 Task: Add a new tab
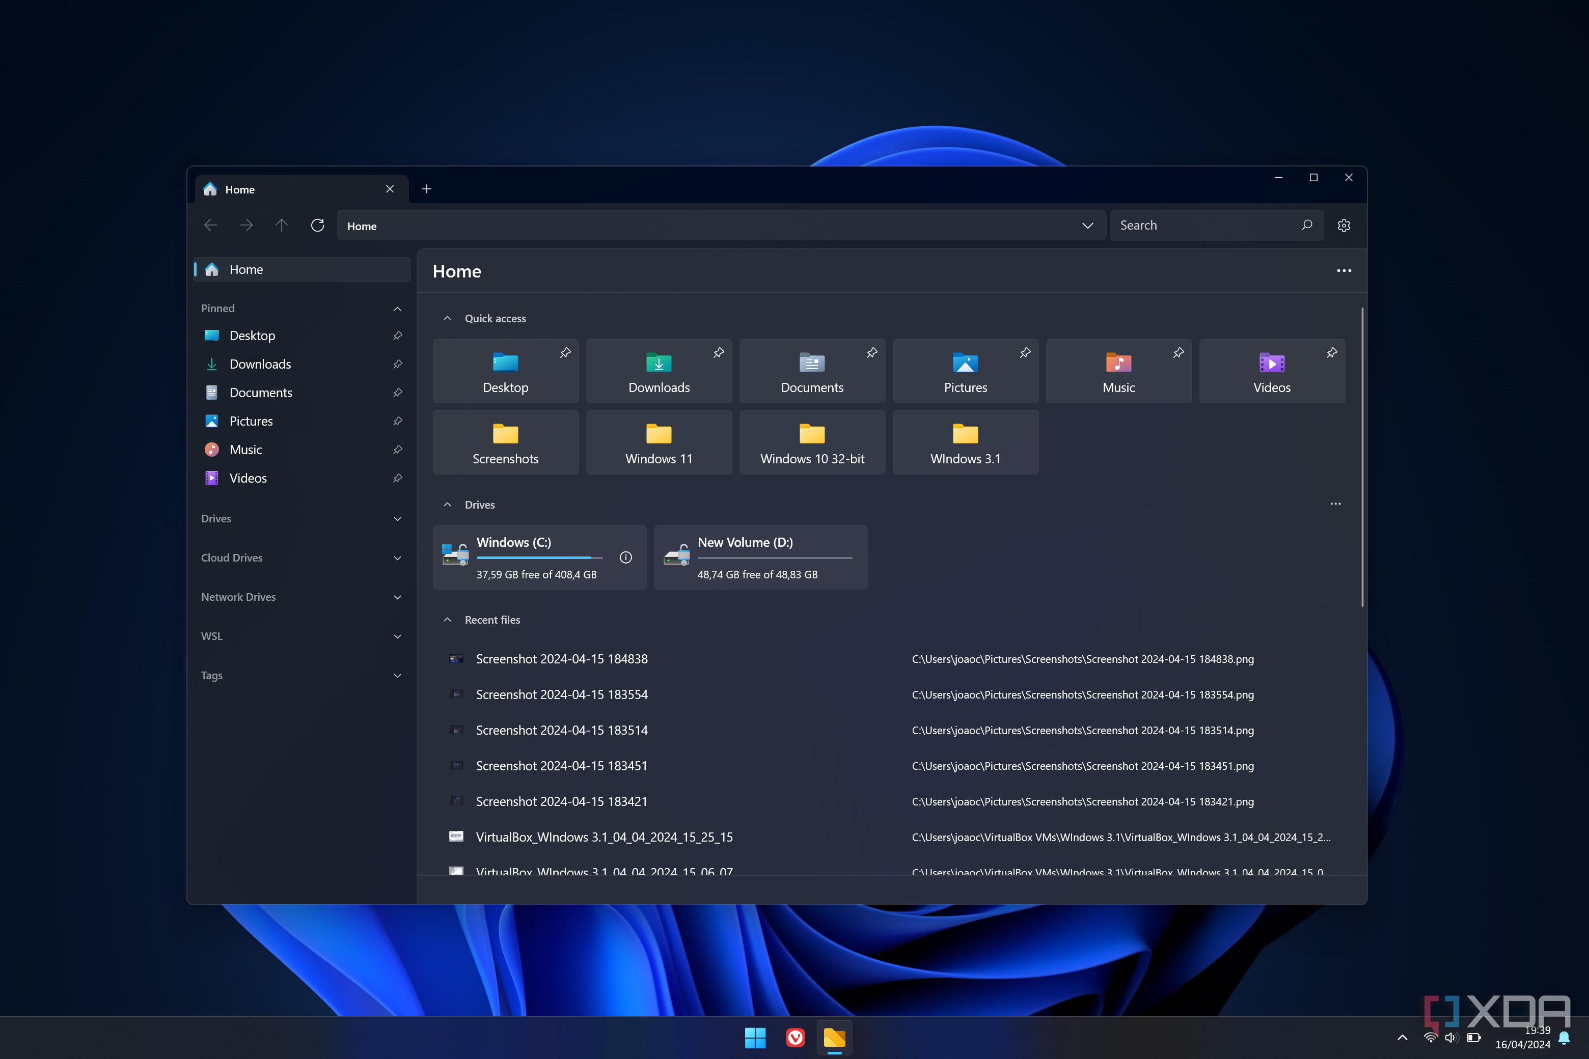426,189
